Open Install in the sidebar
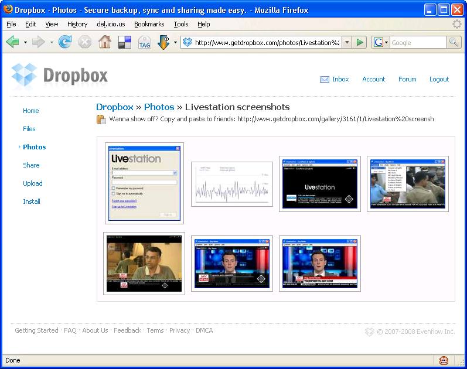The image size is (467, 369). 32,201
